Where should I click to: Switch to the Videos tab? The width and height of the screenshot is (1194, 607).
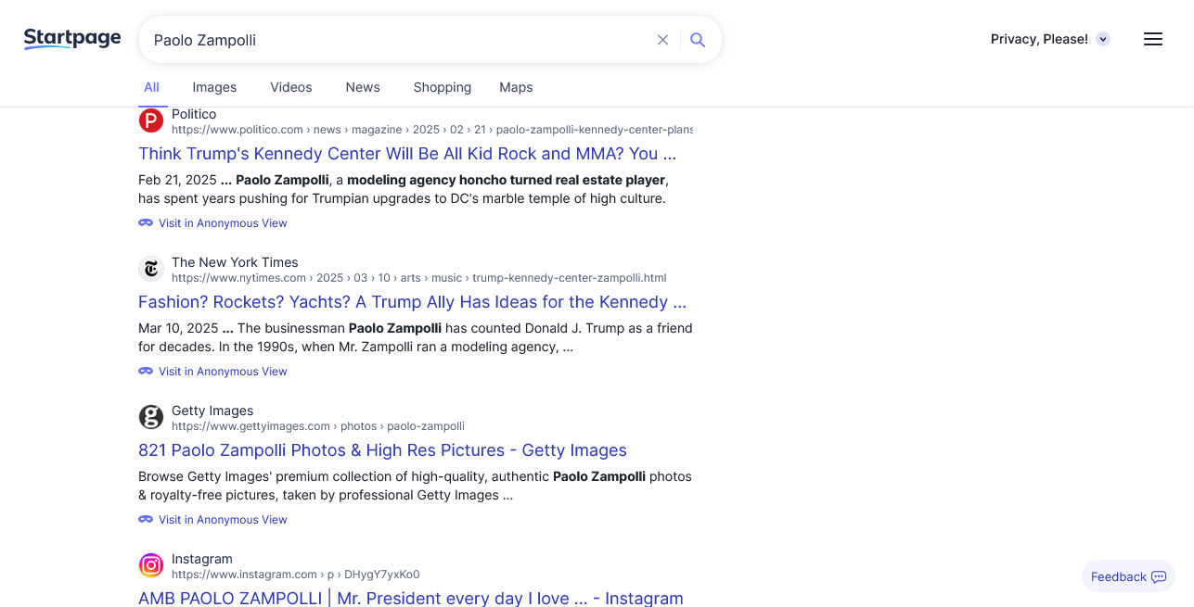click(291, 87)
